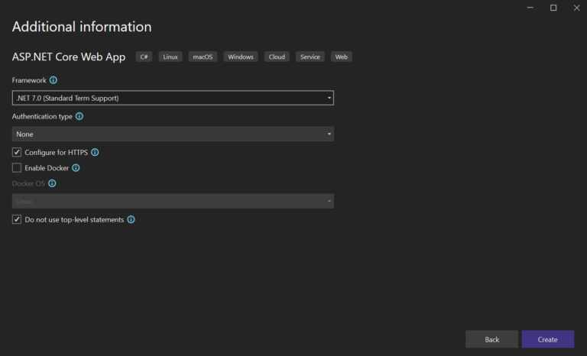Close the Additional information dialog
Viewport: 587px width, 356px height.
coord(575,8)
